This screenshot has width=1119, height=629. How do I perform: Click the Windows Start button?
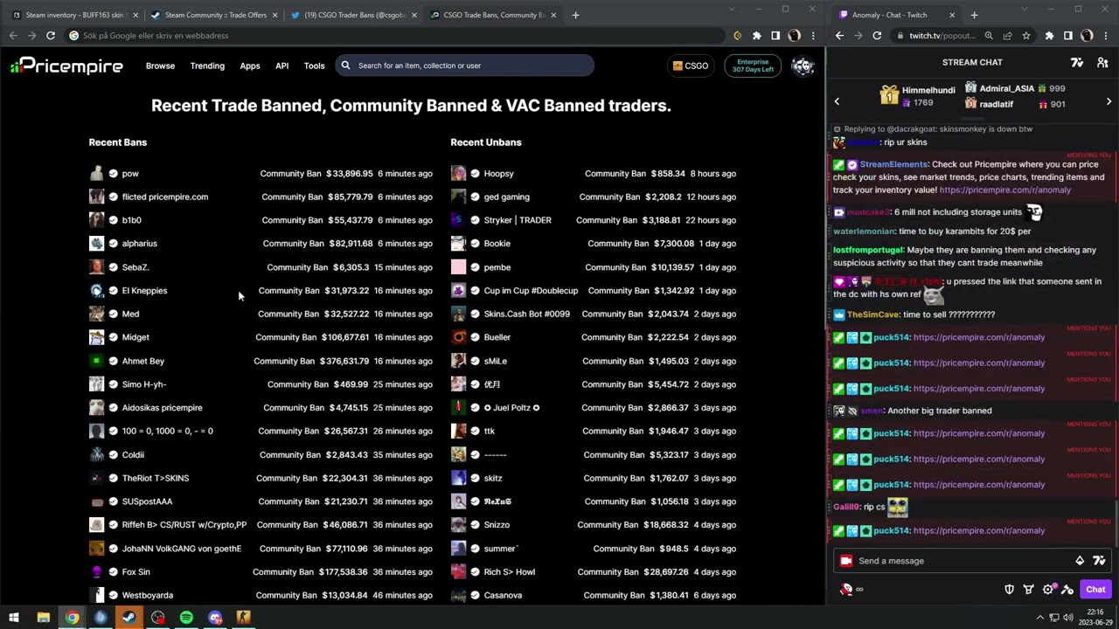(14, 618)
